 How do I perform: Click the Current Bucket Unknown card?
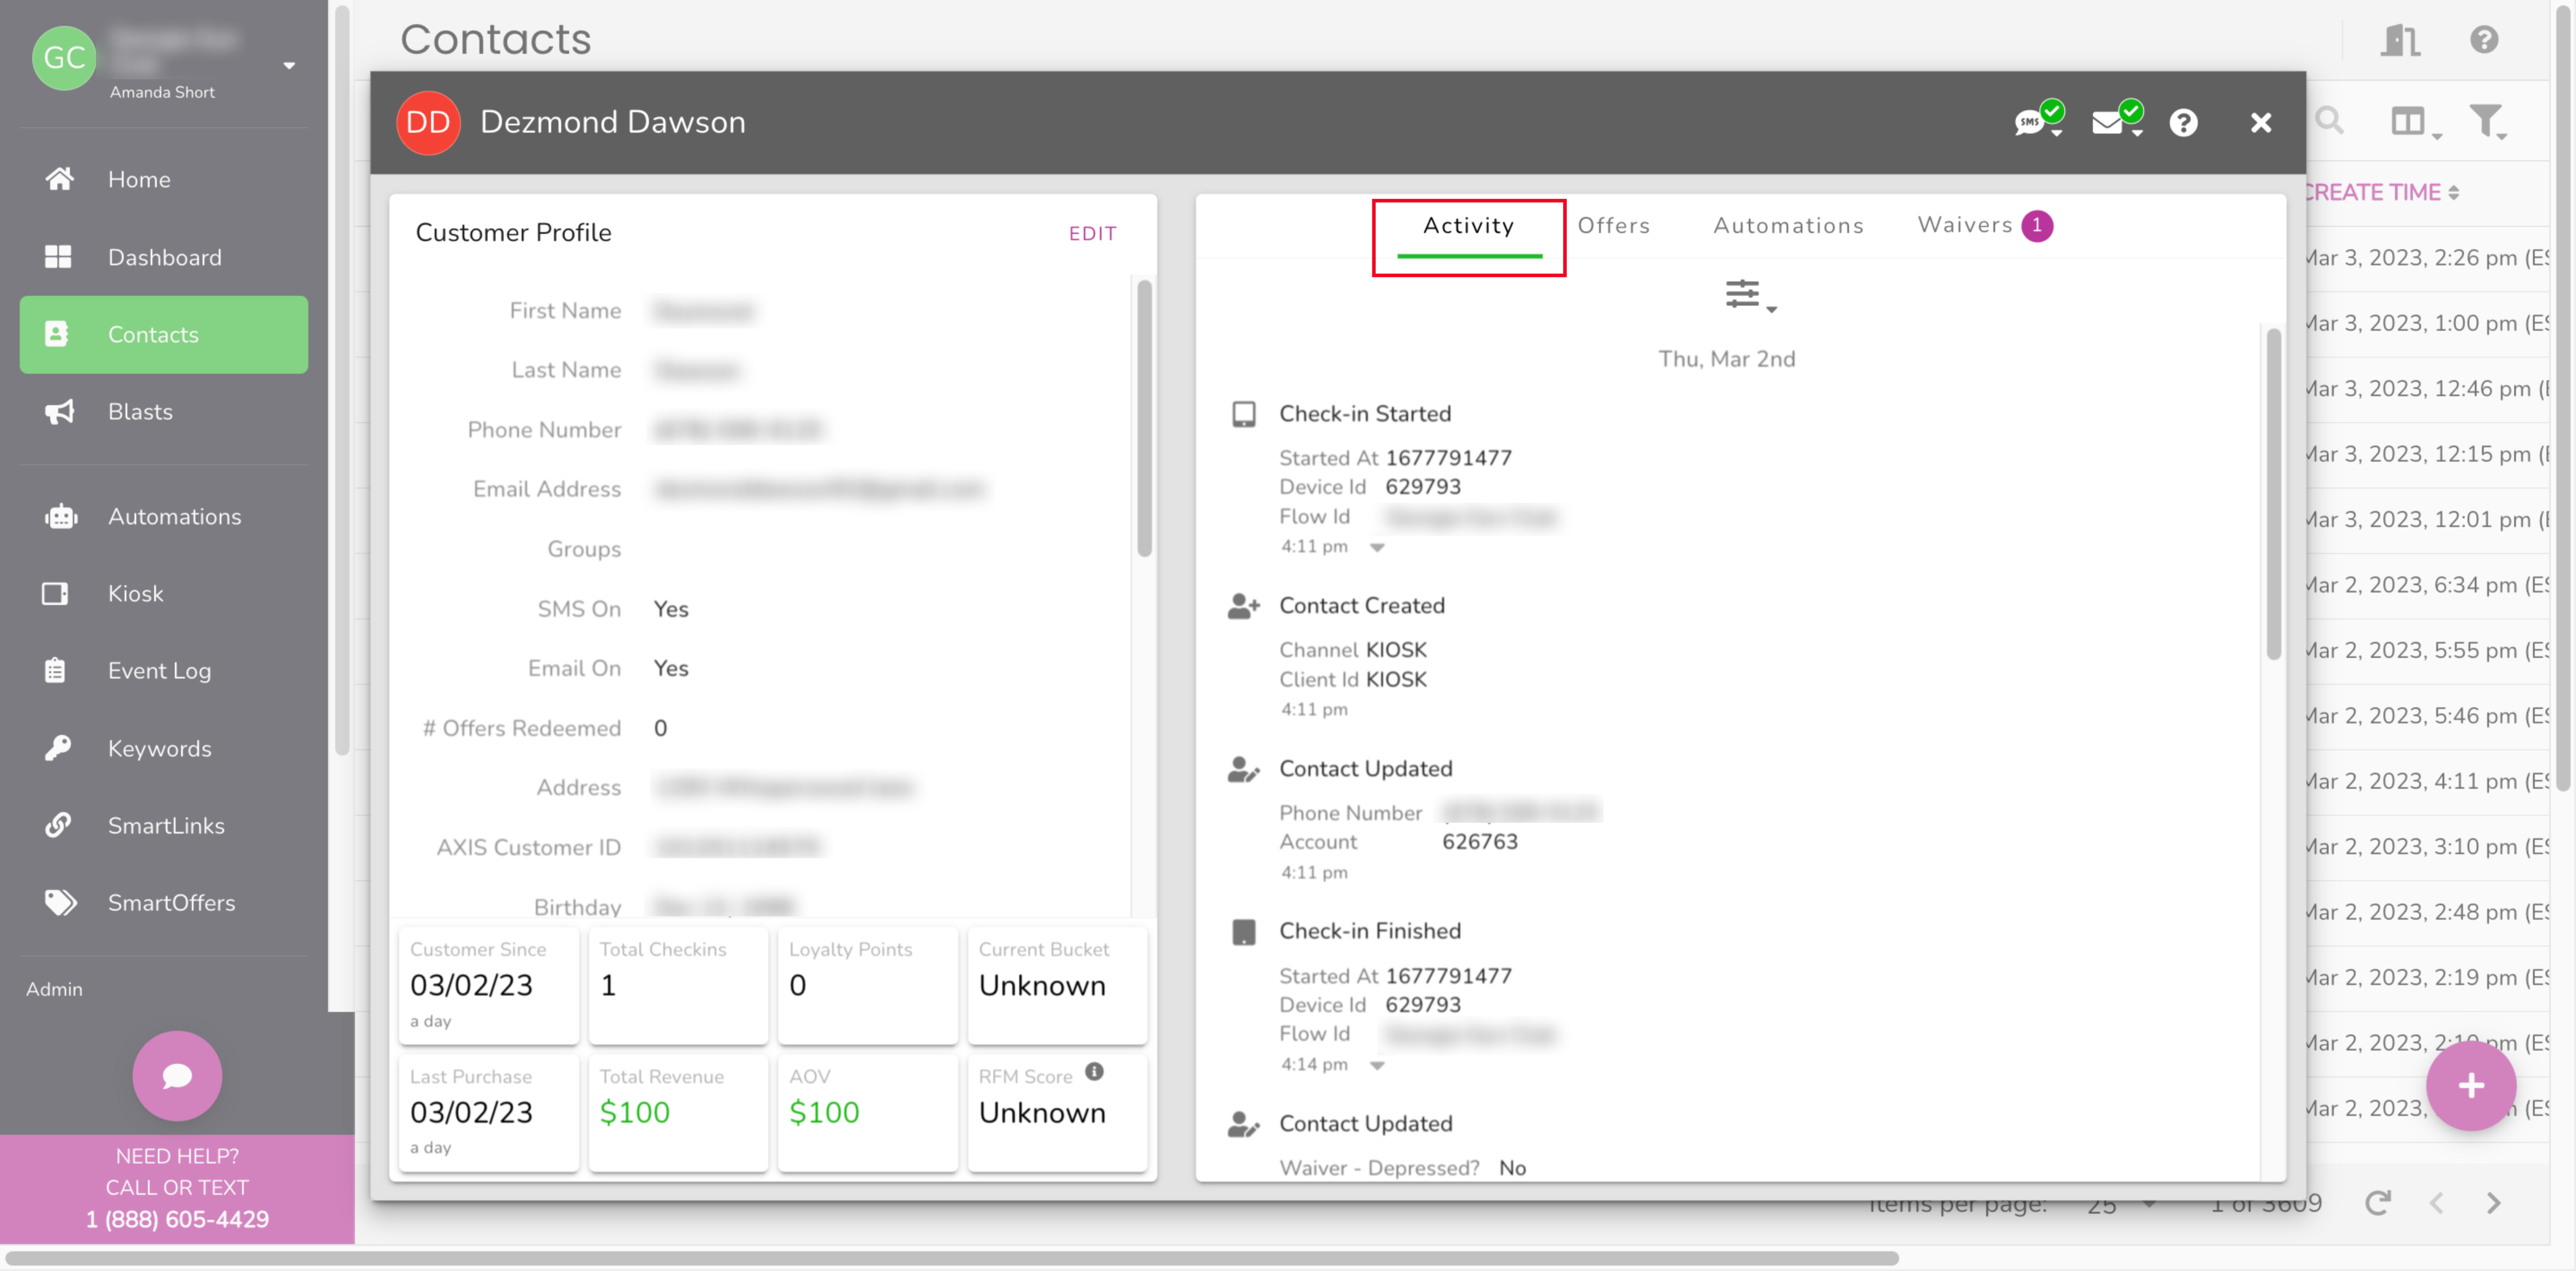[1057, 986]
